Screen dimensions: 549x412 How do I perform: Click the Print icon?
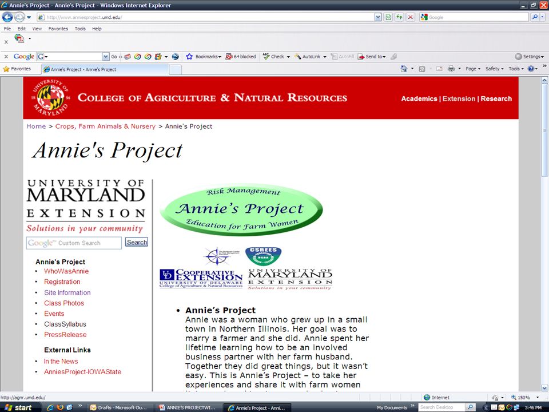[x=451, y=69]
